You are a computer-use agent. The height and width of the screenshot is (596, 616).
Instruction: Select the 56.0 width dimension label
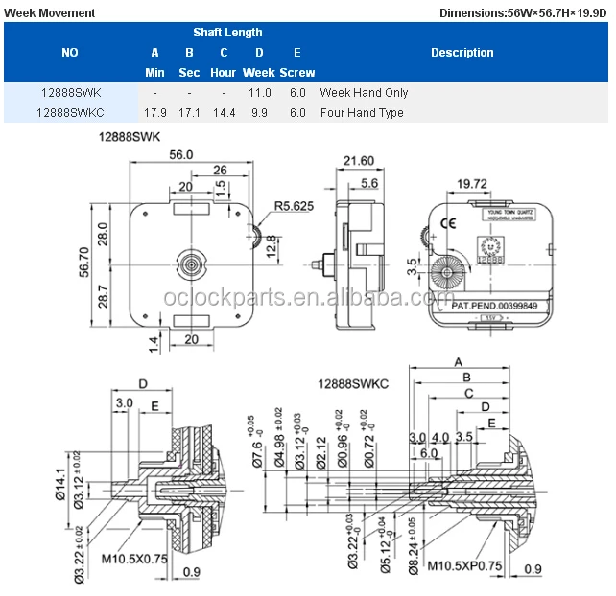(x=181, y=155)
